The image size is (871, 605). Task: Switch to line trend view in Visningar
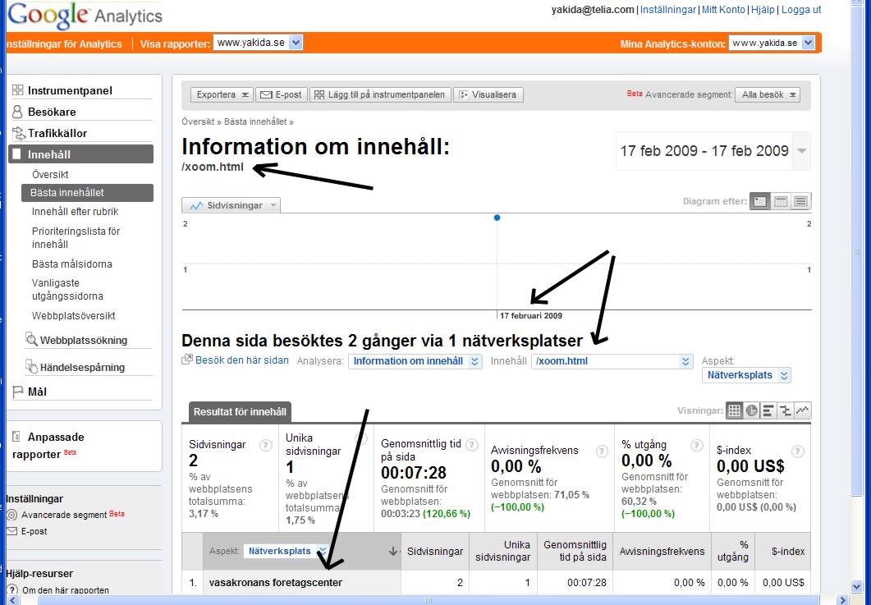click(x=802, y=410)
